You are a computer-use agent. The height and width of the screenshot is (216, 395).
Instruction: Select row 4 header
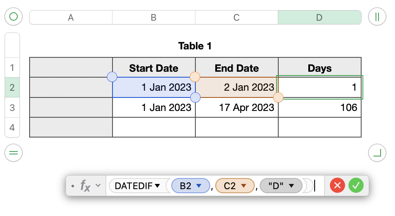click(x=12, y=127)
